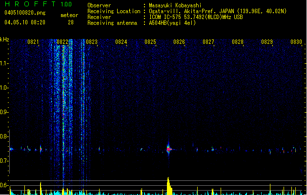307x195 pixels.
Task: Click the echo cluster after 0827
Action: tap(213, 149)
